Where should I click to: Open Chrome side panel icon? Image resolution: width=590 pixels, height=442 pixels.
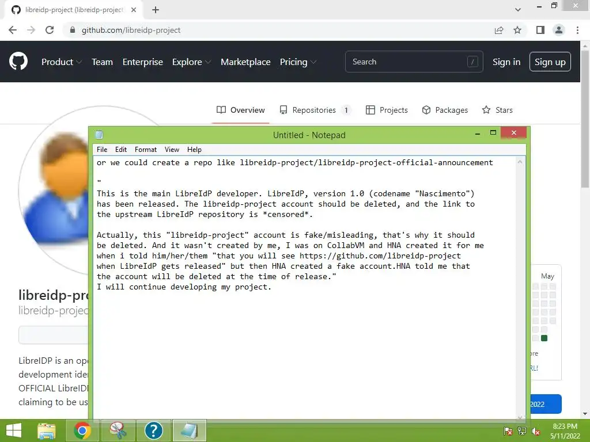pyautogui.click(x=540, y=30)
